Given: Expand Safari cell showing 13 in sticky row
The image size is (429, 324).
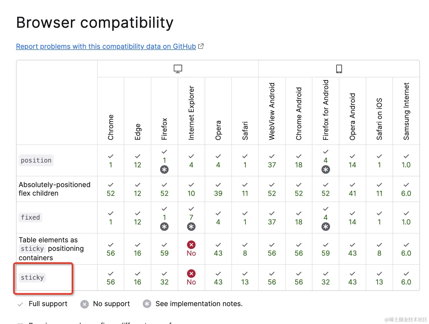Looking at the screenshot, I should pyautogui.click(x=245, y=278).
